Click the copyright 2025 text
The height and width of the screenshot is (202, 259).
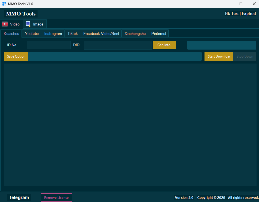coord(228,197)
